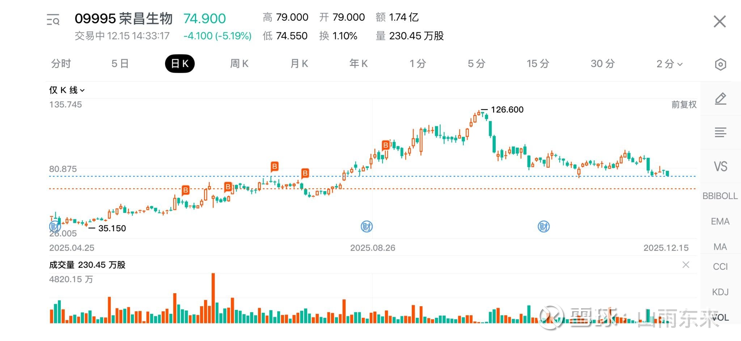Viewport: 741px width, 341px height.
Task: Open chart settings hexagon icon
Action: pyautogui.click(x=720, y=64)
